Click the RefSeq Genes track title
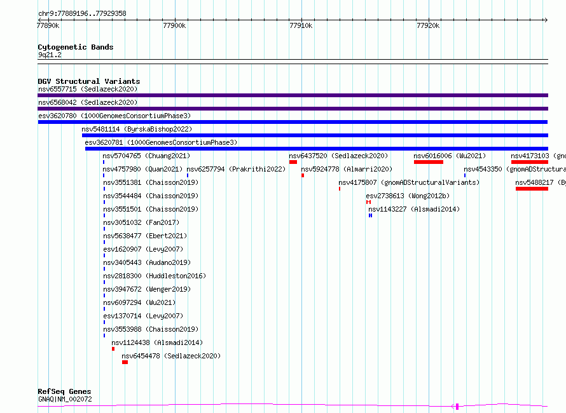 point(64,391)
